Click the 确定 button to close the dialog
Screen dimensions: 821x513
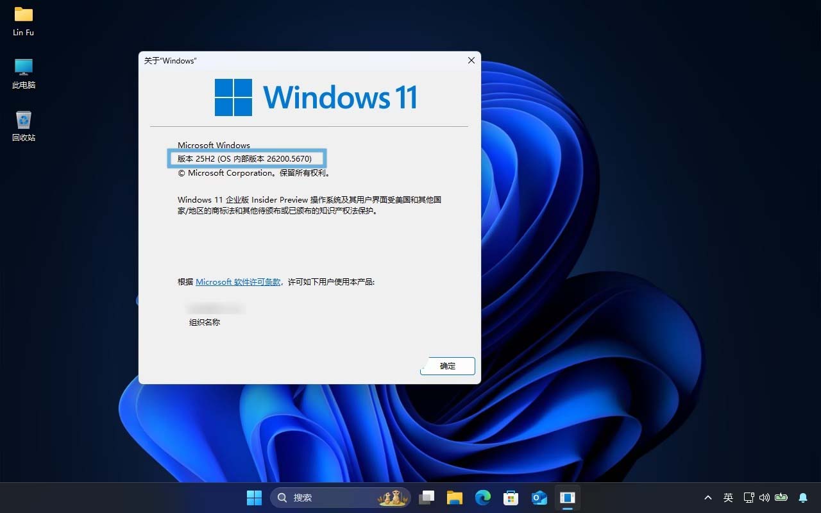tap(447, 366)
